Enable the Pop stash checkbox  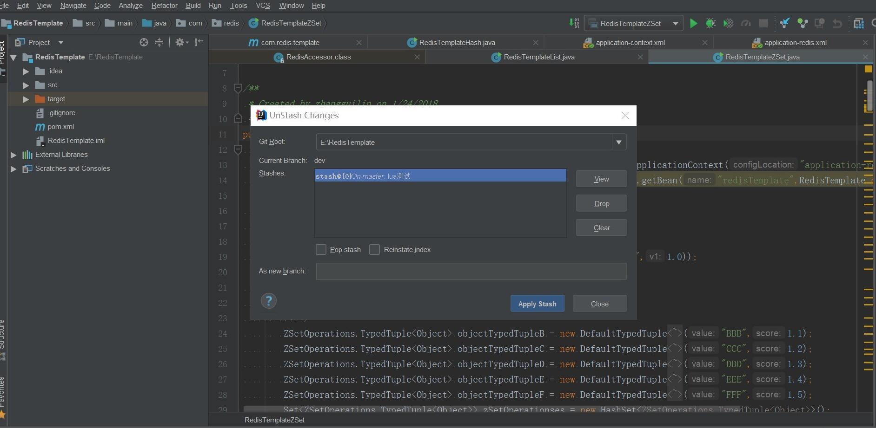click(x=321, y=249)
